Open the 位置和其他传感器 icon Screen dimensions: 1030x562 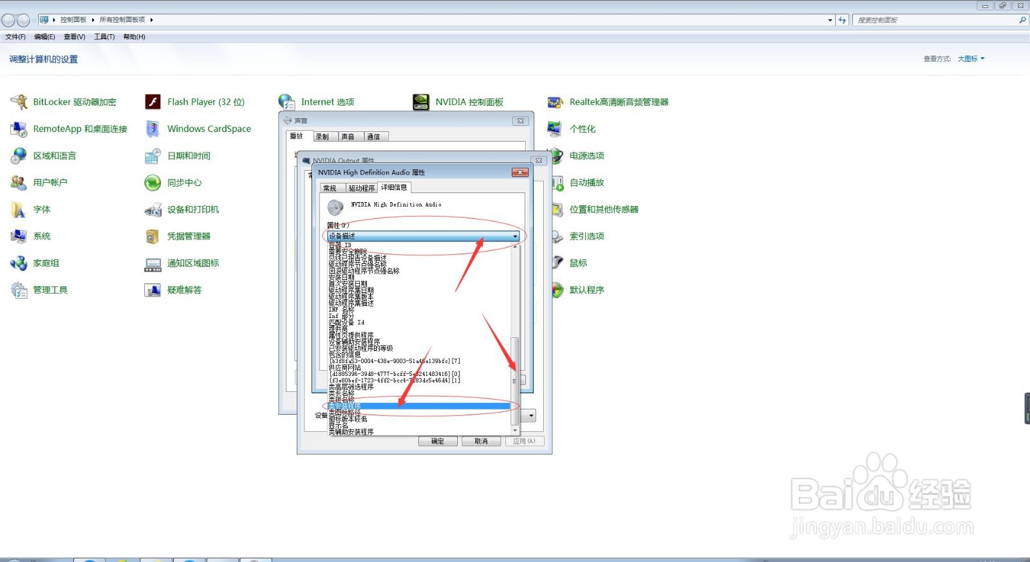[557, 209]
